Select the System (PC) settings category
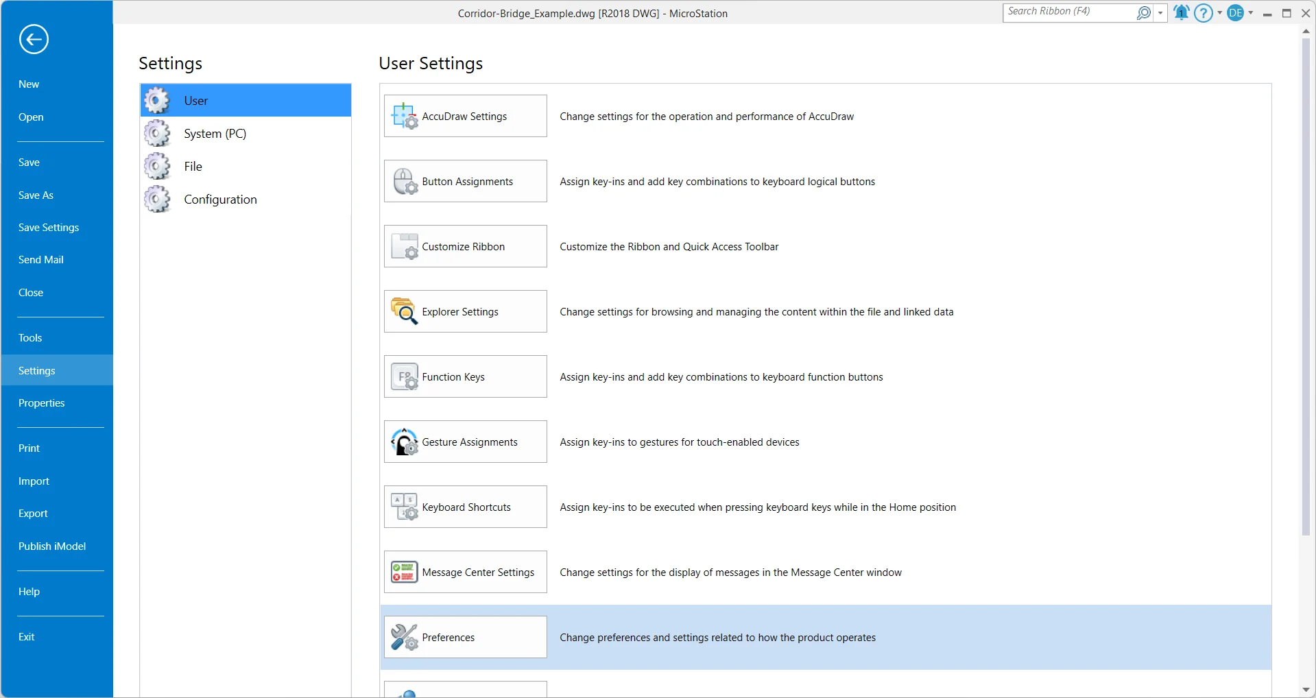 point(246,134)
